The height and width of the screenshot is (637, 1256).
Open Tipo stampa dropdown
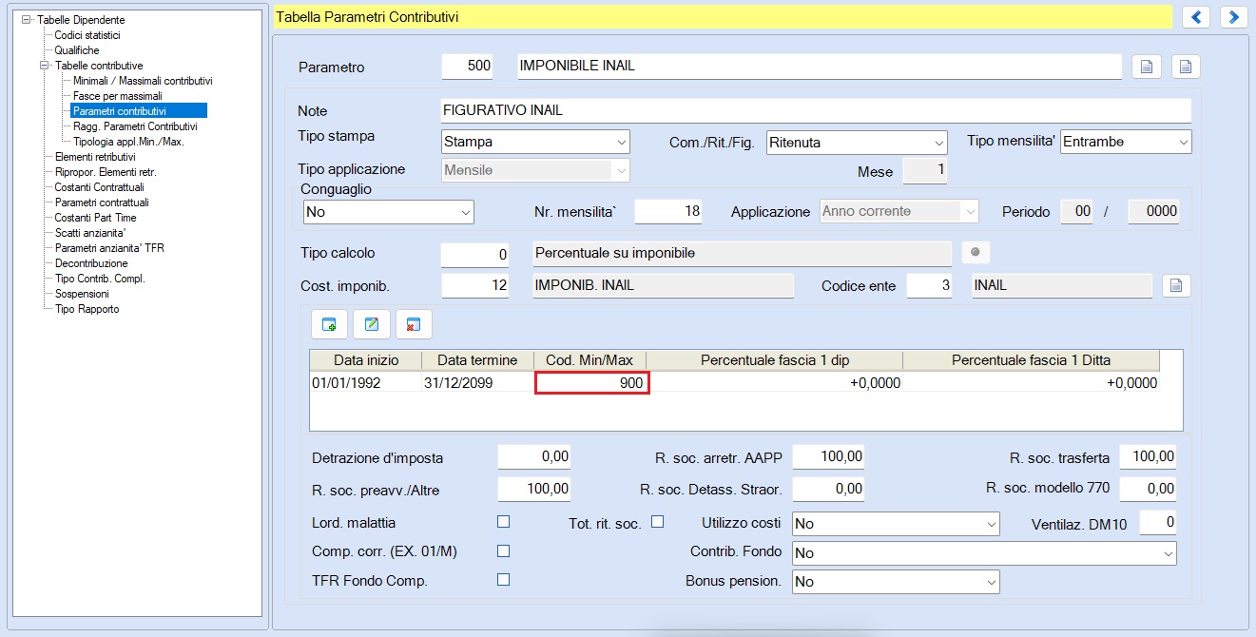tap(535, 142)
